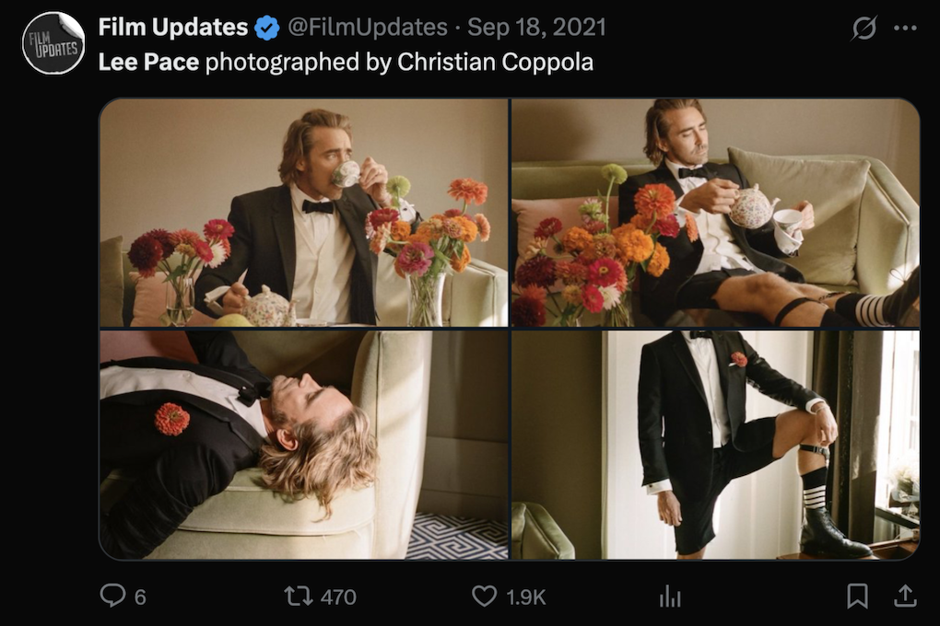Click the Film Updates display name
Image resolution: width=940 pixels, height=626 pixels.
click(172, 28)
